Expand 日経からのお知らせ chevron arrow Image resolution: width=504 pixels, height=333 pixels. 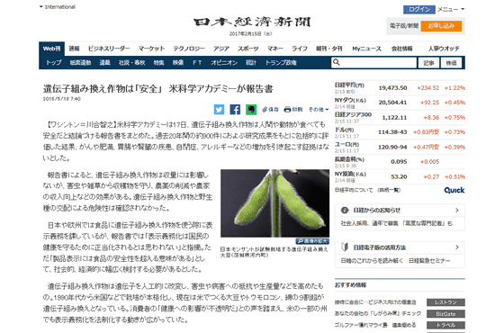457,211
